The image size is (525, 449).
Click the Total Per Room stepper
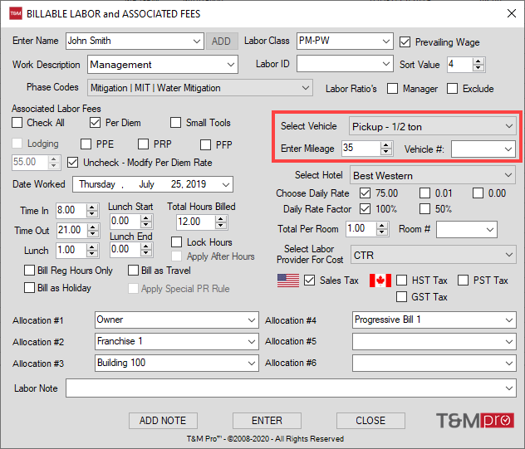382,229
